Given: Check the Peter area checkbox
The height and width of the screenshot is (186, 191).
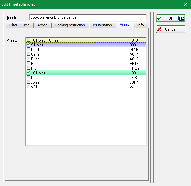Looking at the screenshot, I should click(x=28, y=63).
